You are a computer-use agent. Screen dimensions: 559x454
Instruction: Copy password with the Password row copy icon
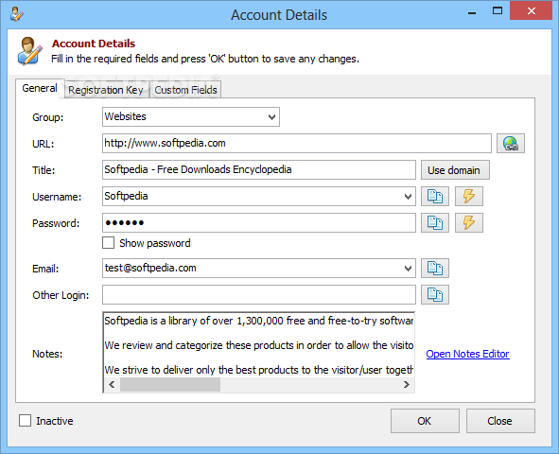pyautogui.click(x=435, y=222)
